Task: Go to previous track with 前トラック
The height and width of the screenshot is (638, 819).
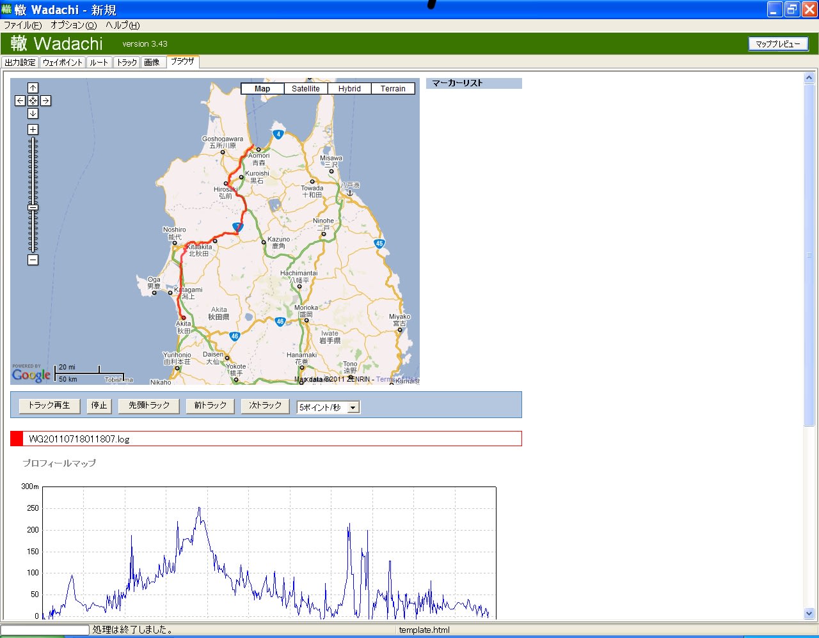Action: tap(211, 405)
